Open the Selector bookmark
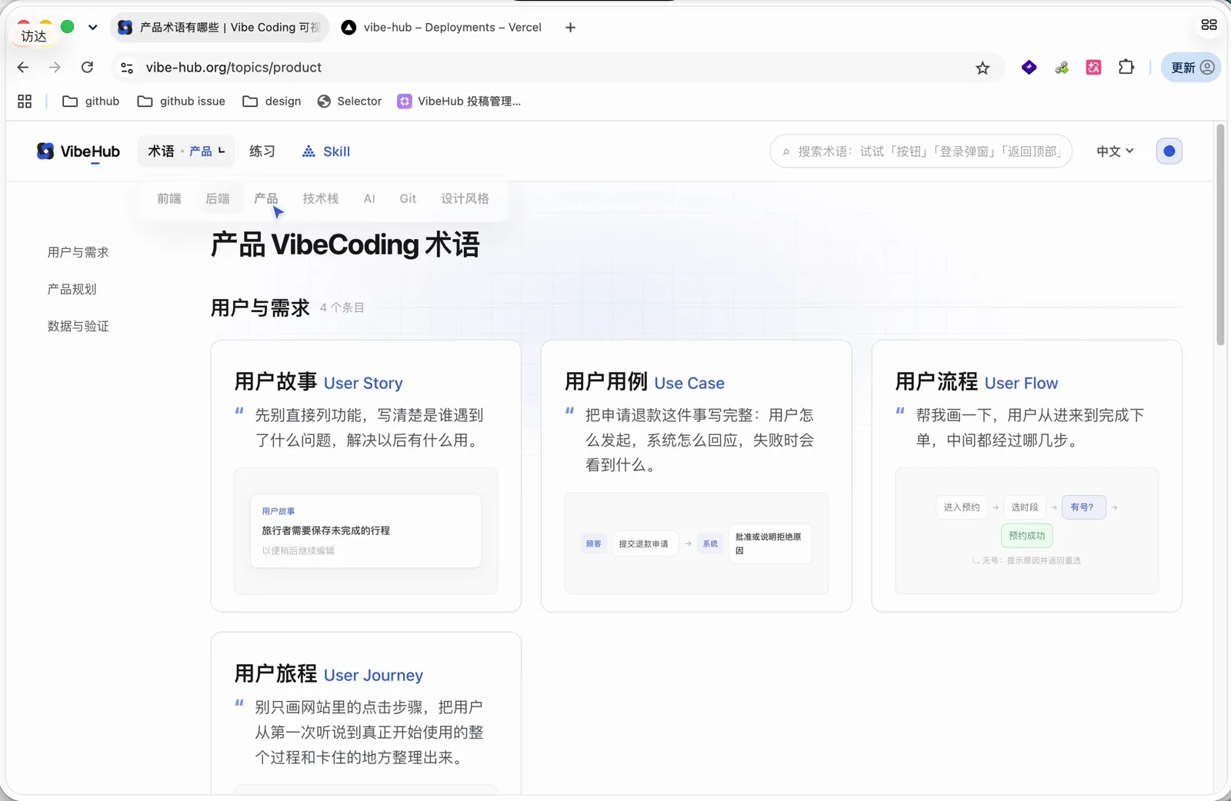Viewport: 1231px width, 801px height. (x=349, y=101)
